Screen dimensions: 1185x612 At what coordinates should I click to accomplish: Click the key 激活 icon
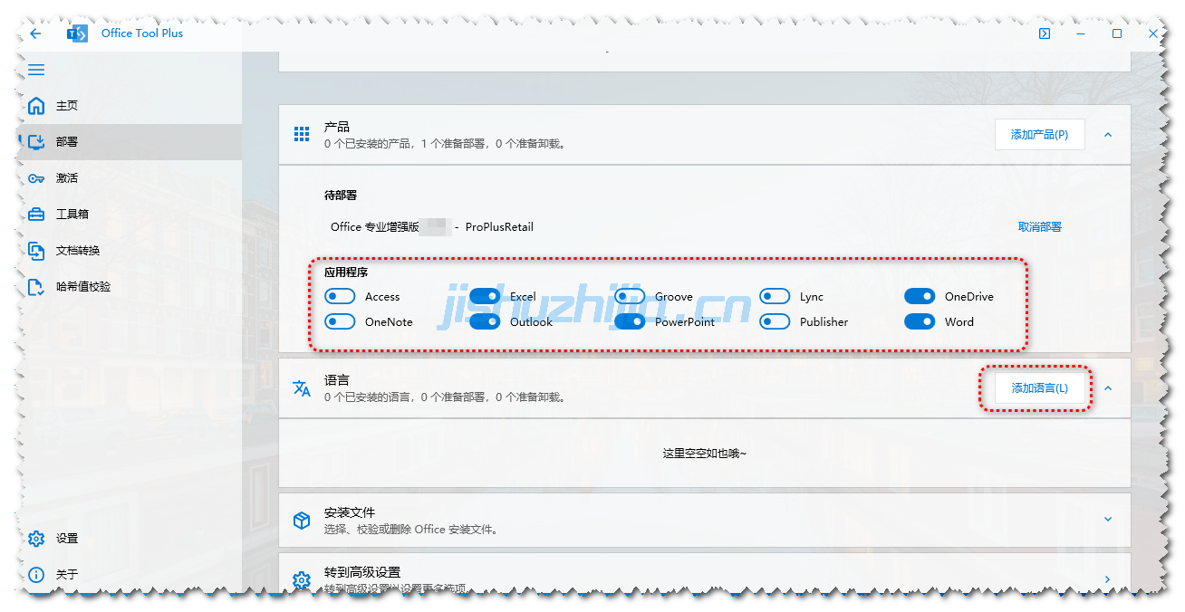tap(36, 178)
